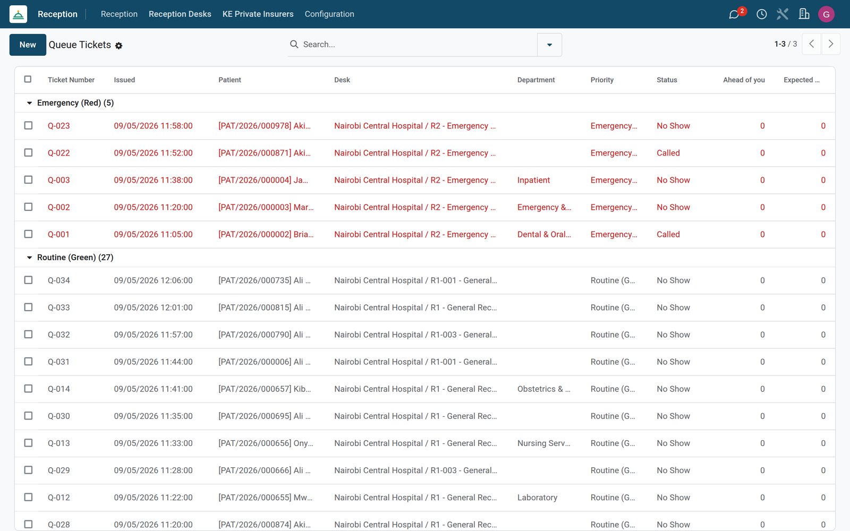The width and height of the screenshot is (850, 531).
Task: Open the user avatar G menu
Action: tap(826, 14)
